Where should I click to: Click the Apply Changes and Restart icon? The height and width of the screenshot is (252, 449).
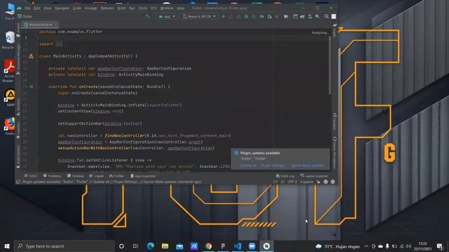click(x=231, y=17)
